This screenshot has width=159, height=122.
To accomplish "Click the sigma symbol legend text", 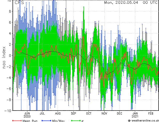I will coord(83,121).
